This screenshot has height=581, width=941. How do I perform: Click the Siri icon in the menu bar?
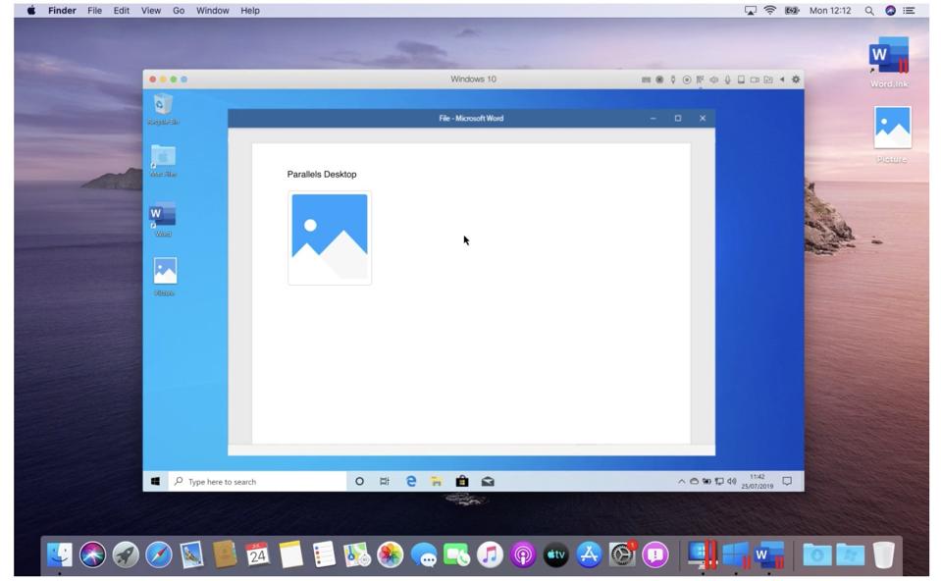coord(891,10)
